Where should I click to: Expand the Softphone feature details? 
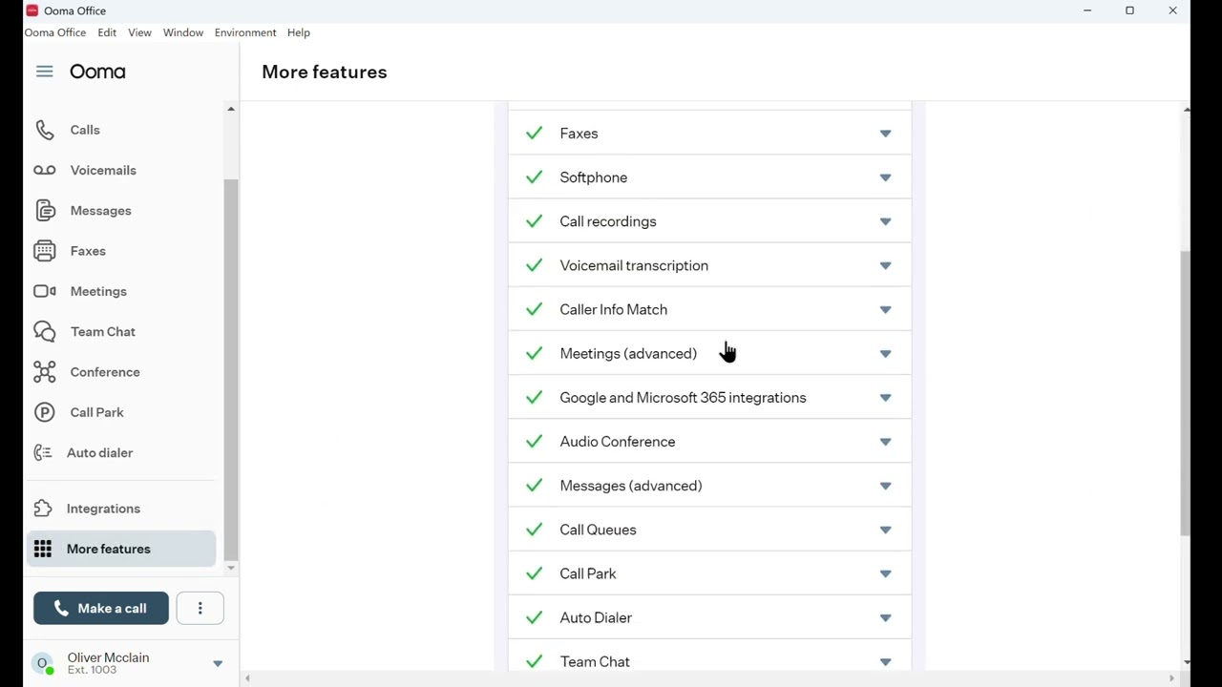[x=885, y=177]
